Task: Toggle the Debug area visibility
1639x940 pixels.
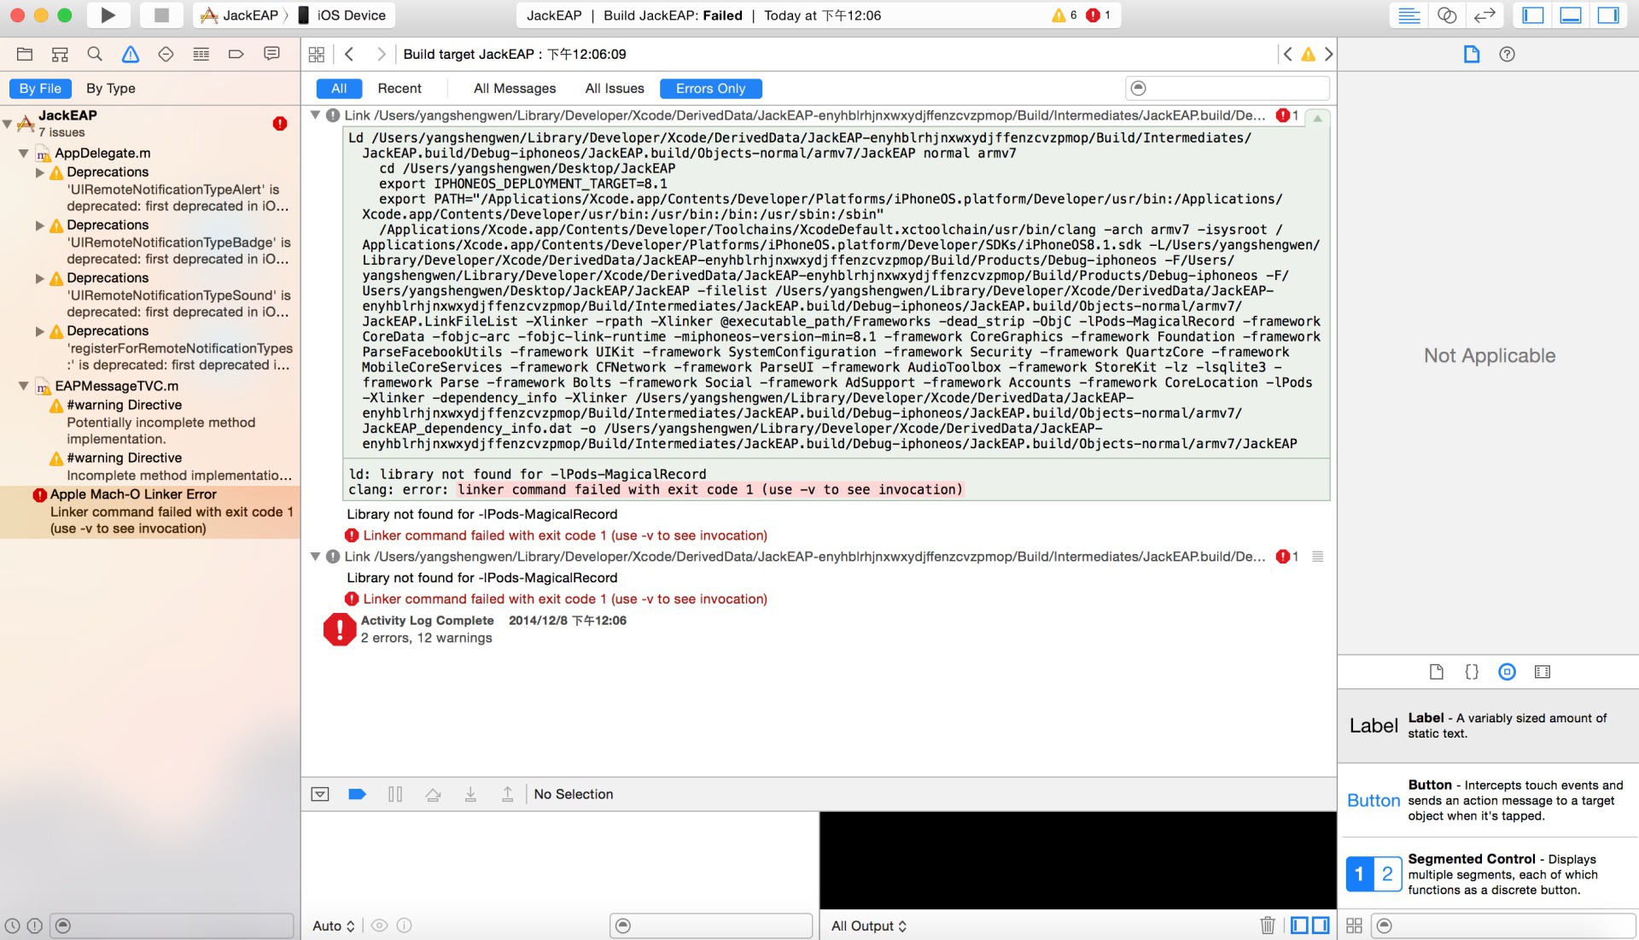Action: (1571, 15)
